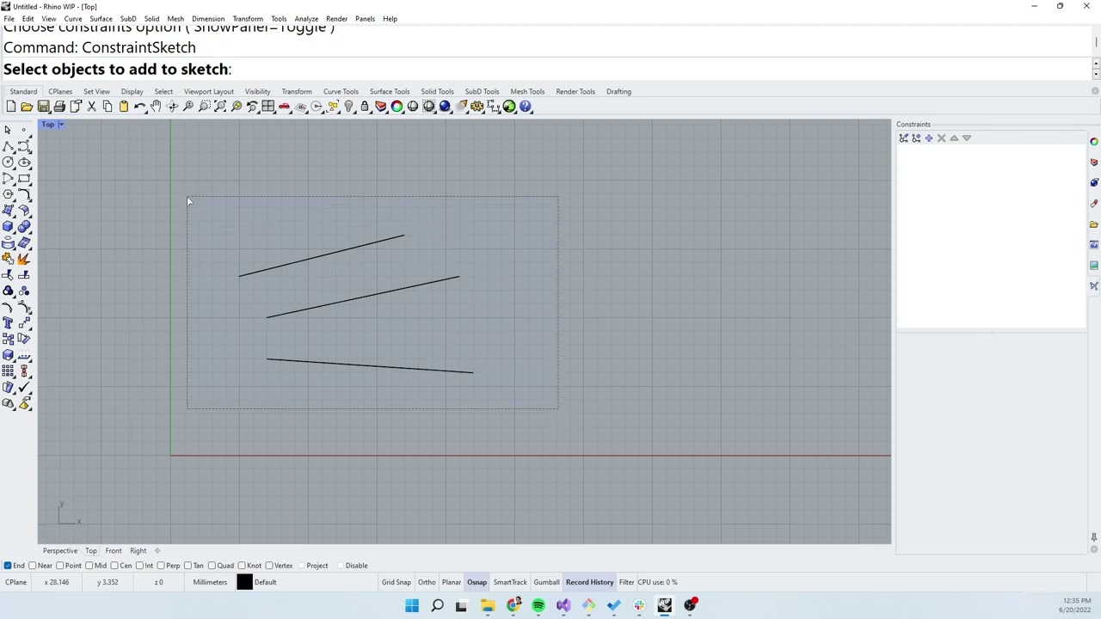Save the model with the floppy disk icon

tap(43, 107)
